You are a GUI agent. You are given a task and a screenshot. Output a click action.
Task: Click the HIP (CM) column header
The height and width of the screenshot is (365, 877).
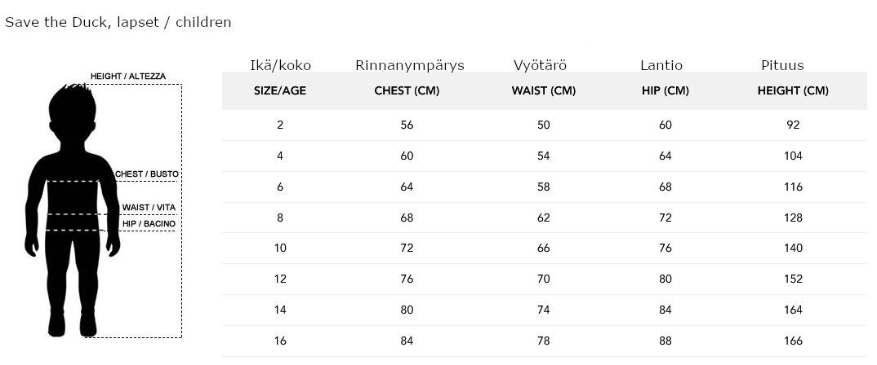click(x=666, y=90)
